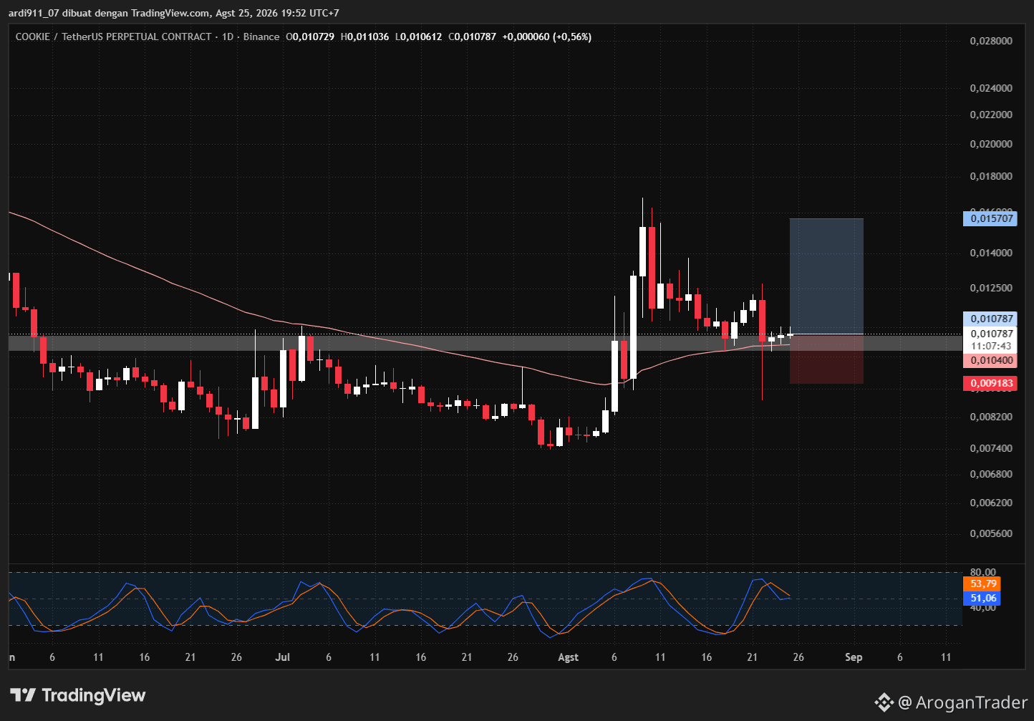The image size is (1034, 721).
Task: Click the light-blue 0,010787 entry price tag
Action: [x=992, y=319]
